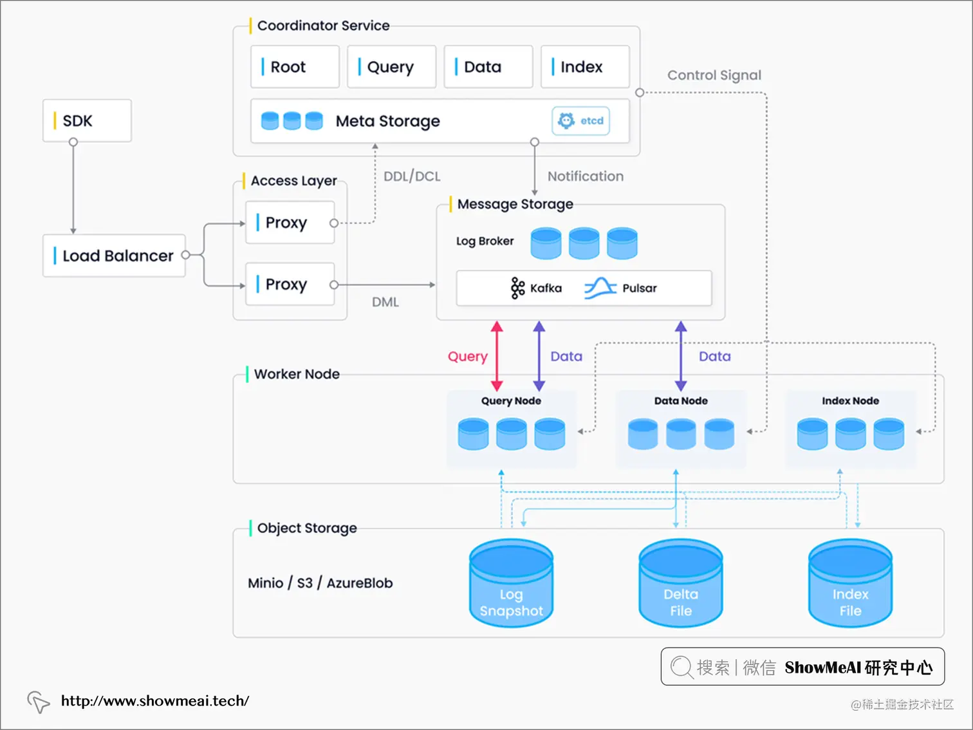Select the lower Proxy box with DML output
973x730 pixels.
click(290, 284)
